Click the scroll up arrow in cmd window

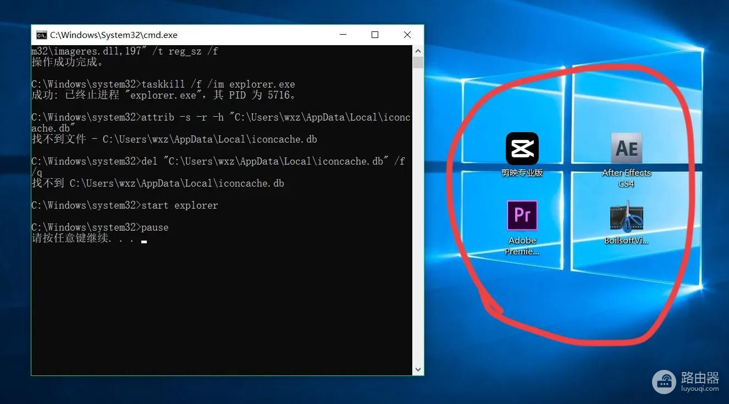coord(418,51)
